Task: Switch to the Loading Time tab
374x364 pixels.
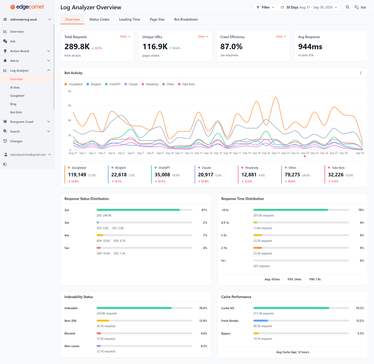Action: point(130,19)
